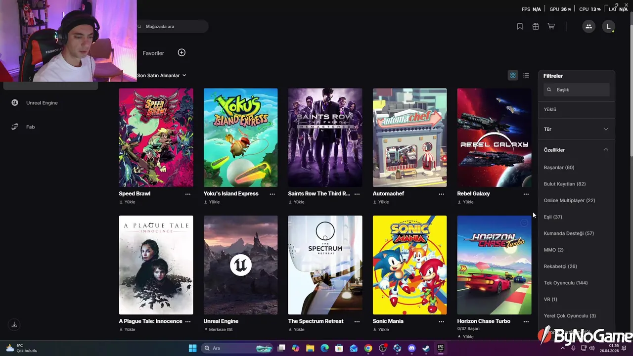Toggle the Yerel Çok Oyunculu (3) filter
This screenshot has width=633, height=356.
(x=570, y=316)
